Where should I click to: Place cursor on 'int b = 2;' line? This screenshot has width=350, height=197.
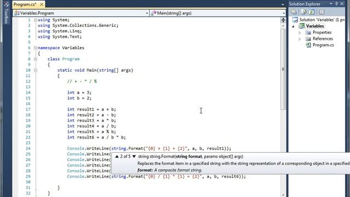click(x=79, y=98)
